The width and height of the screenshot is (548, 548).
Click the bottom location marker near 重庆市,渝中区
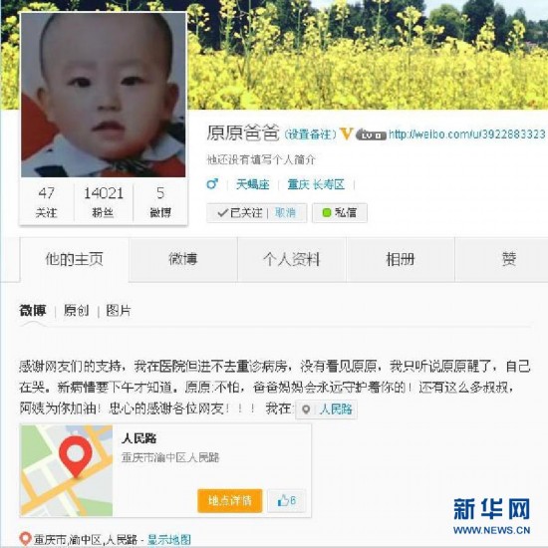point(25,539)
